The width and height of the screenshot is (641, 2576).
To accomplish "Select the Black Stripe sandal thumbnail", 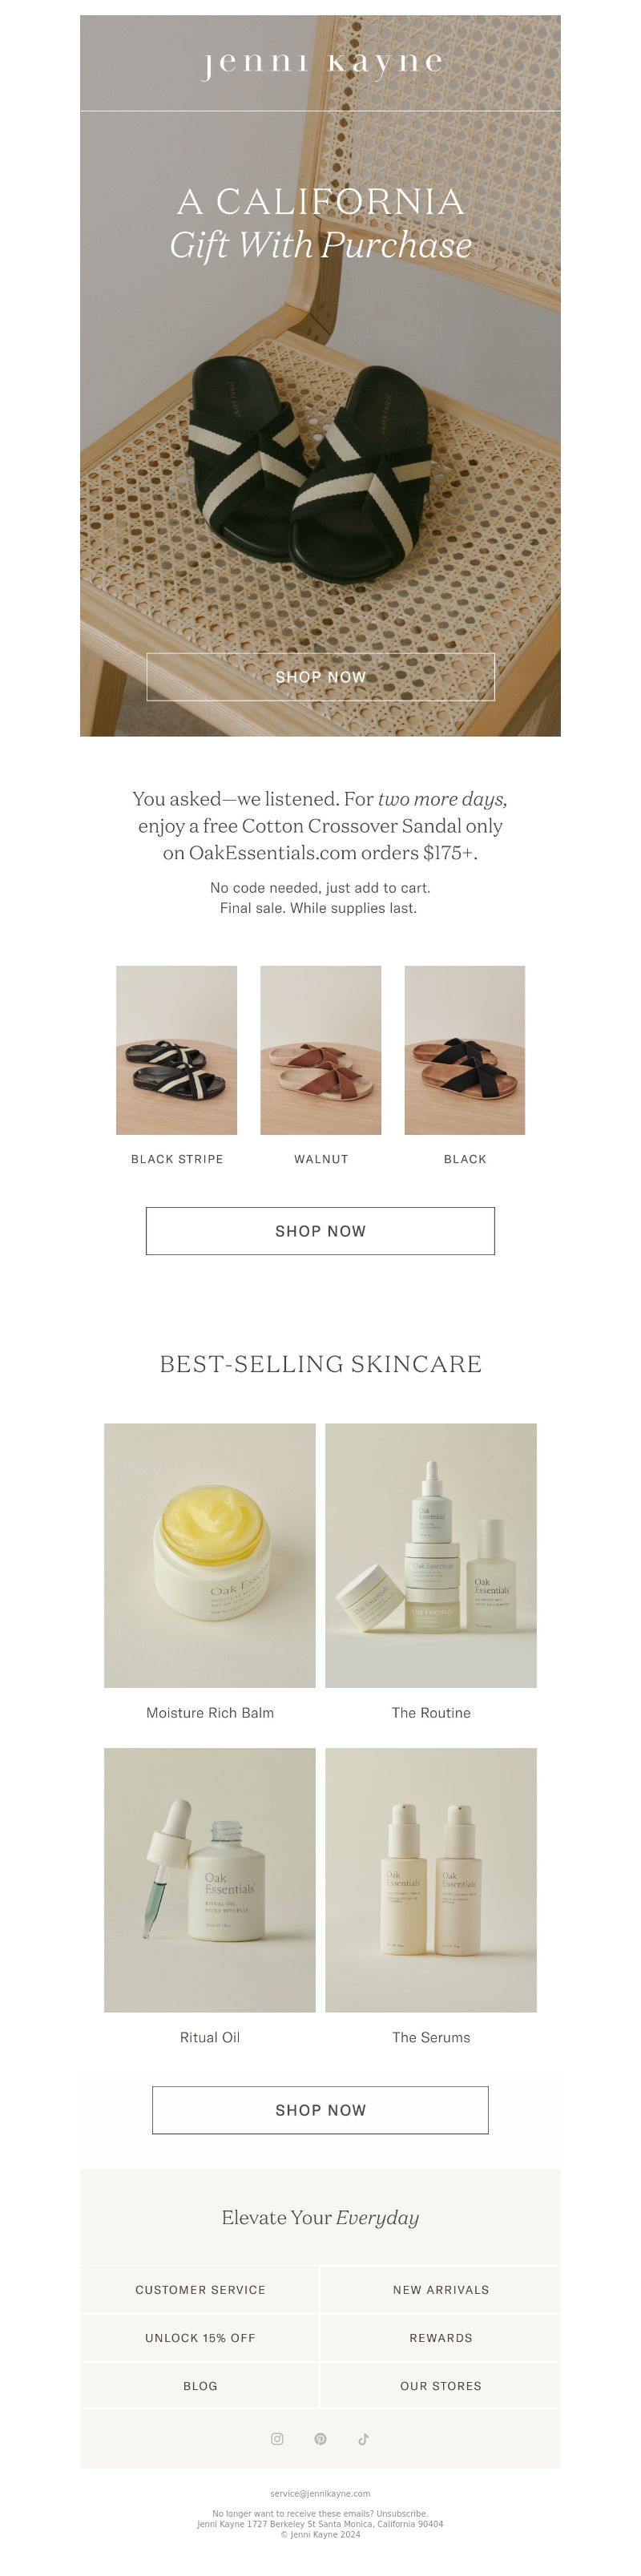I will pos(176,1050).
